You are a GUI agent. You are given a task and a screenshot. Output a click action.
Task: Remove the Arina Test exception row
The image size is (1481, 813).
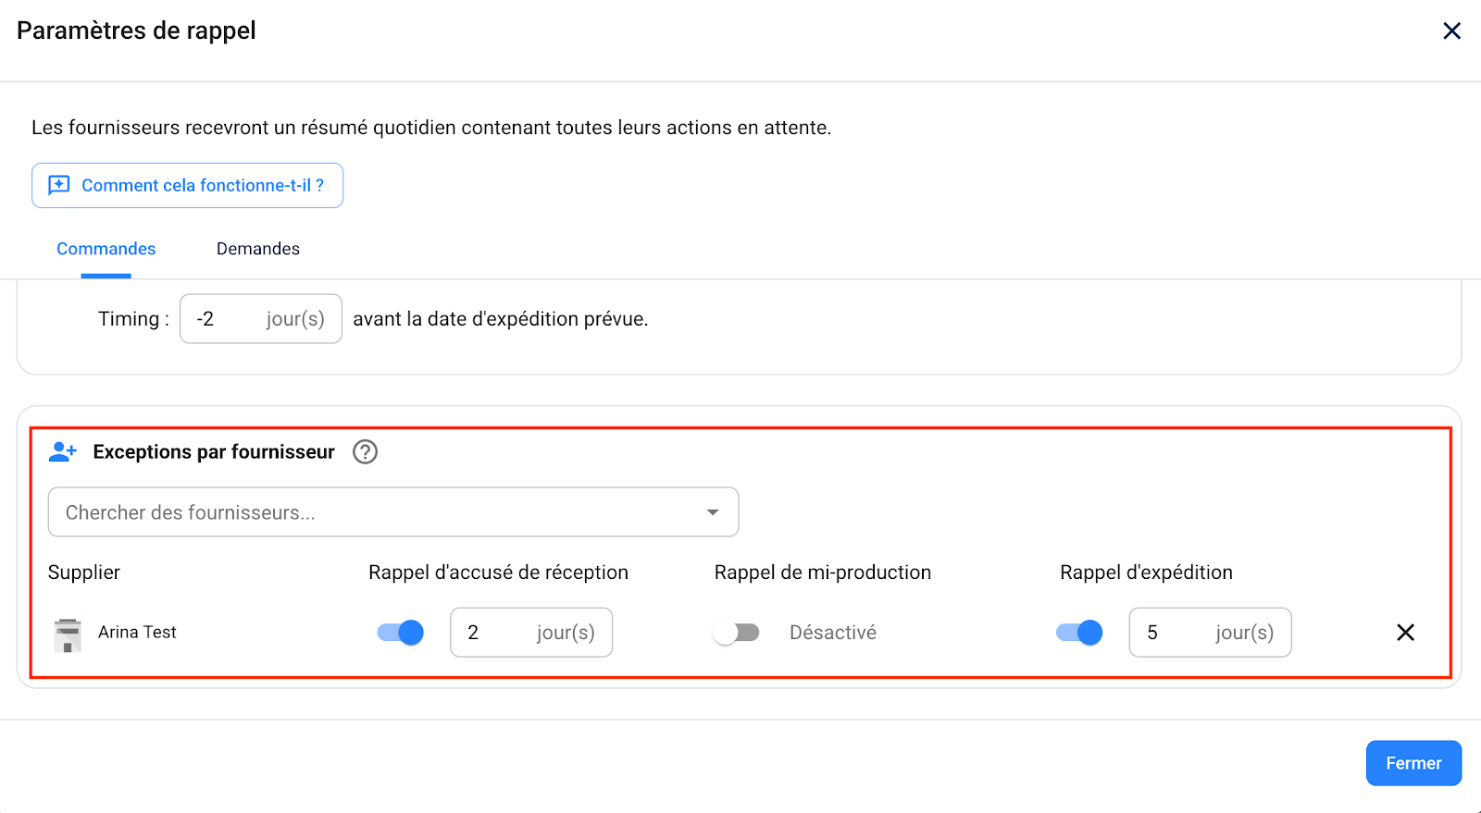[x=1405, y=633]
